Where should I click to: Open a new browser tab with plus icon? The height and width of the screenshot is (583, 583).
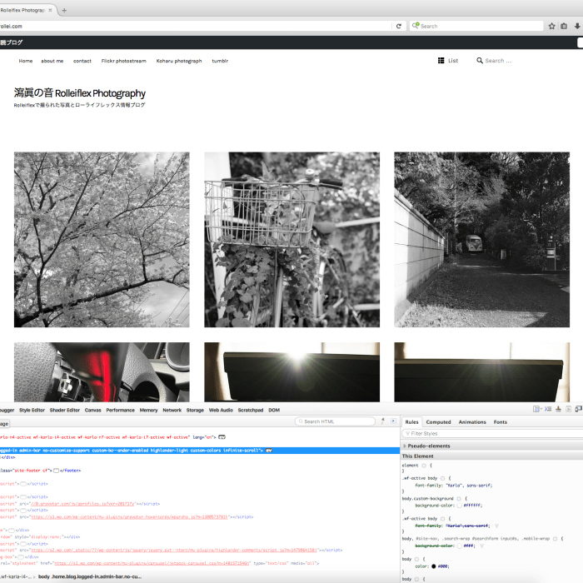pyautogui.click(x=65, y=10)
